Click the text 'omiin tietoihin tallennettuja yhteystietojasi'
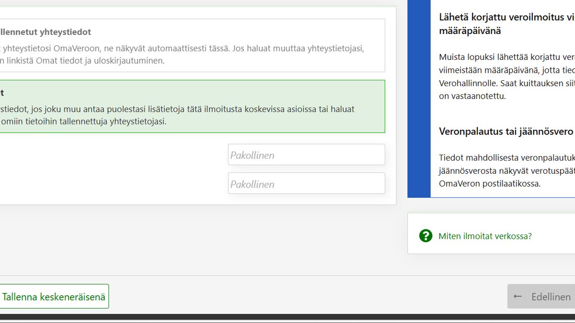 pyautogui.click(x=84, y=122)
